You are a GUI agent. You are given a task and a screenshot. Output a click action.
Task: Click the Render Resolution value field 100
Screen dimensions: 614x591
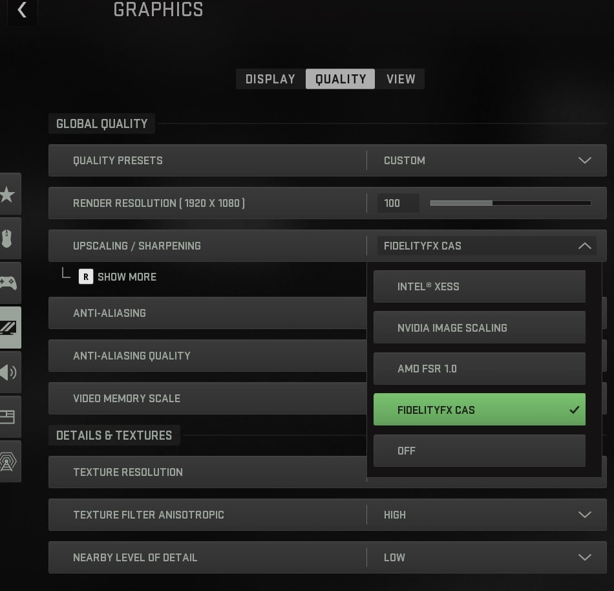(398, 203)
